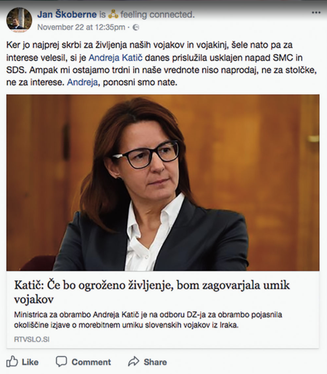The image size is (327, 374).
Task: Click the article description text
Action: click(148, 320)
